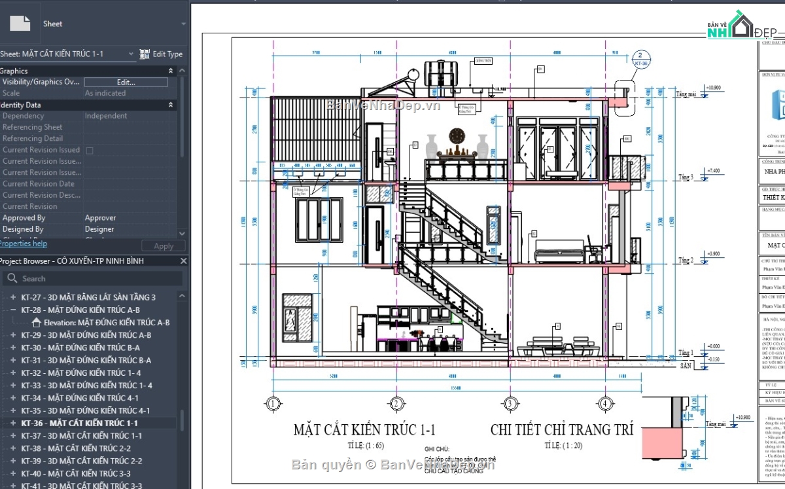Image resolution: width=785 pixels, height=489 pixels.
Task: Select the Elevation view house icon
Action: [x=37, y=322]
